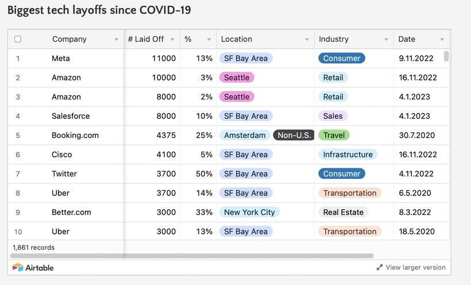Click the 33% value in Better.com row

coord(204,212)
